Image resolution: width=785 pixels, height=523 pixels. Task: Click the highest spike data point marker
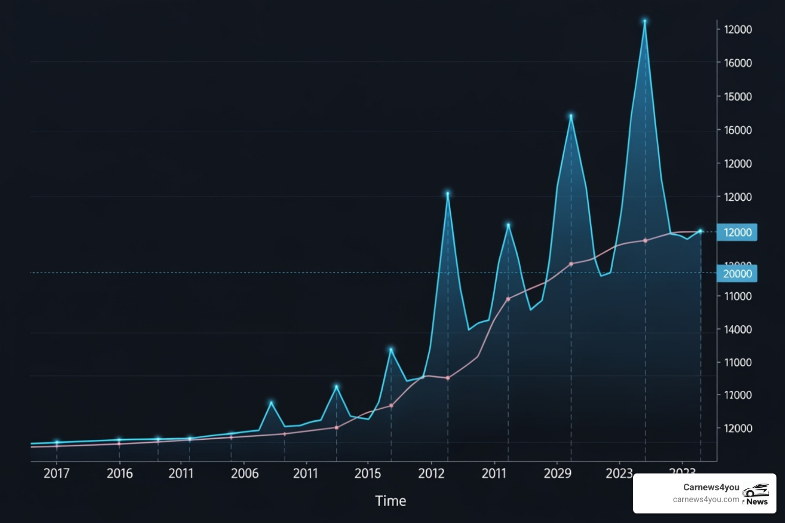(644, 21)
